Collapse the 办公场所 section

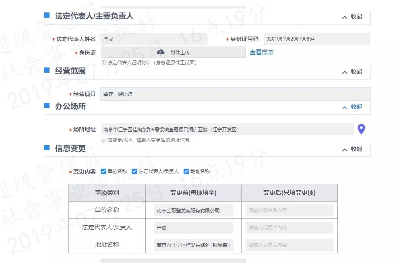[x=352, y=107]
